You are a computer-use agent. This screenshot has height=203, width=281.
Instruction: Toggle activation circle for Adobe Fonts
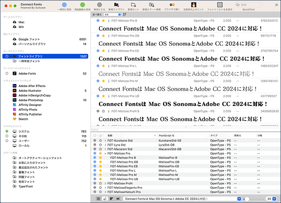click(7, 73)
